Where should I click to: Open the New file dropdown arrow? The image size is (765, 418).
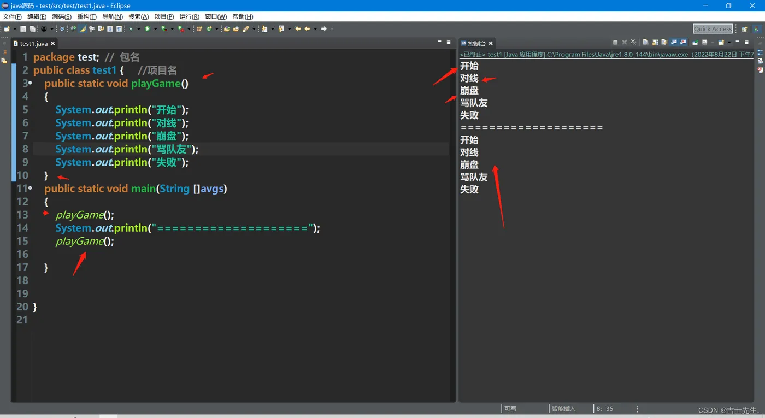tap(15, 28)
